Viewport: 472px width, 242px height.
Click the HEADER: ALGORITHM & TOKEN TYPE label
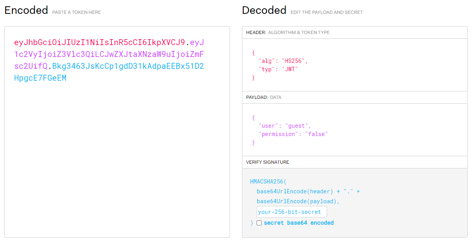(x=288, y=32)
